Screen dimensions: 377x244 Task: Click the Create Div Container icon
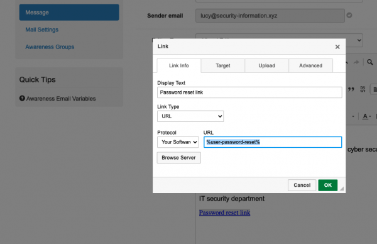[363, 89]
